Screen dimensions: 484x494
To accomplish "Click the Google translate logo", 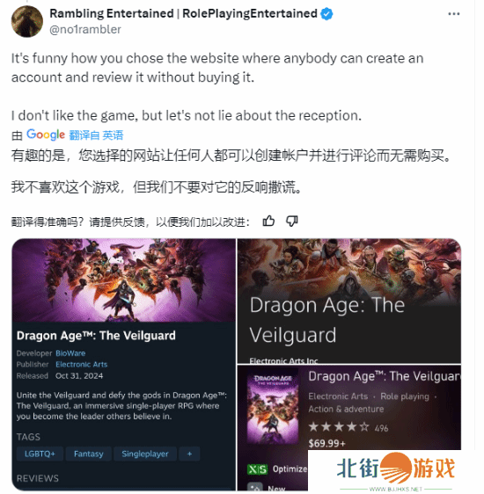I will coord(46,134).
